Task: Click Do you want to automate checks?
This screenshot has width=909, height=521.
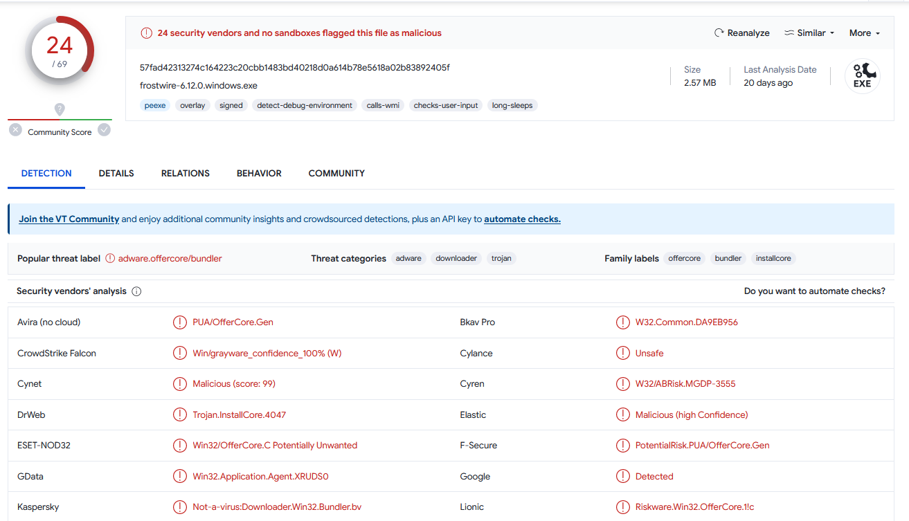Action: click(x=815, y=291)
